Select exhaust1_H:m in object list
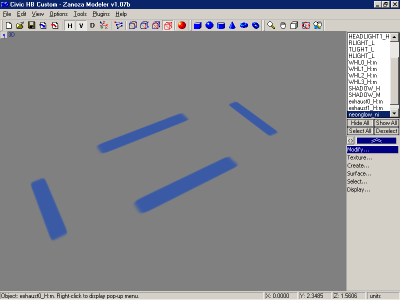Screen dimensions: 400x300 (365, 108)
